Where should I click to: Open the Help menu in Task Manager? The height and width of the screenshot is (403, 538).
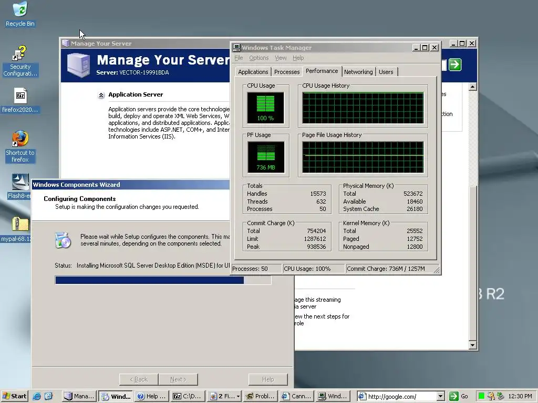click(298, 58)
